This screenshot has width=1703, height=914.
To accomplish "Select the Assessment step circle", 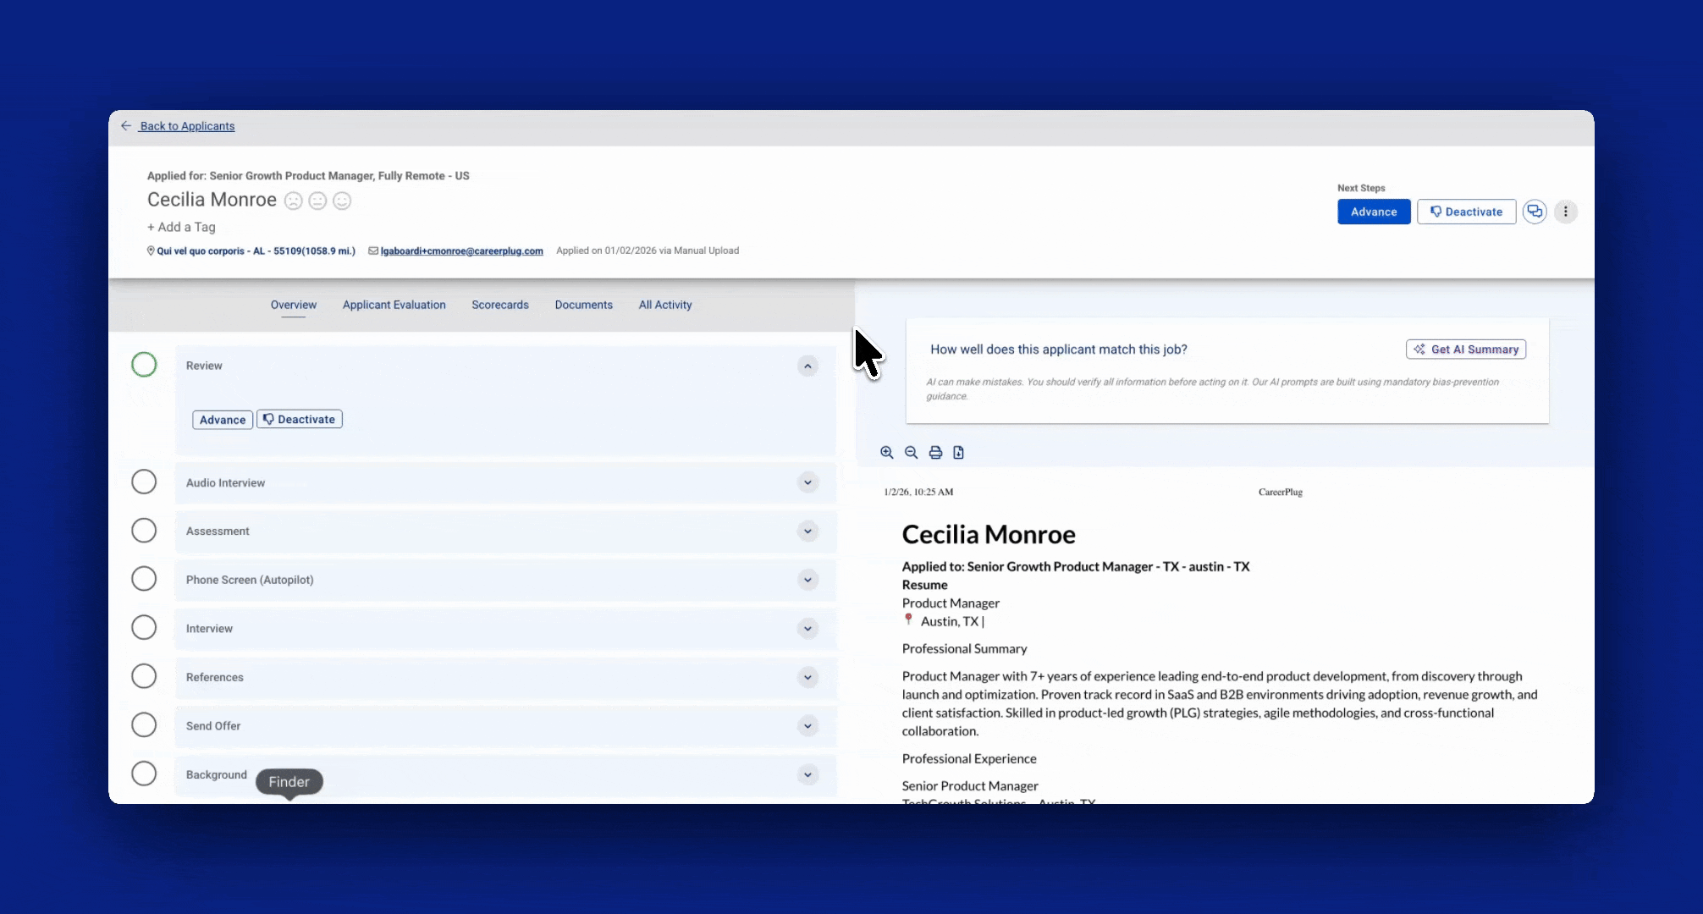I will pyautogui.click(x=144, y=531).
